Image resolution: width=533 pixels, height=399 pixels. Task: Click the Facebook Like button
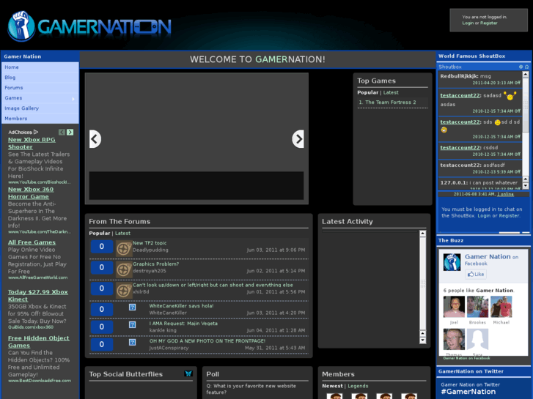pyautogui.click(x=476, y=275)
